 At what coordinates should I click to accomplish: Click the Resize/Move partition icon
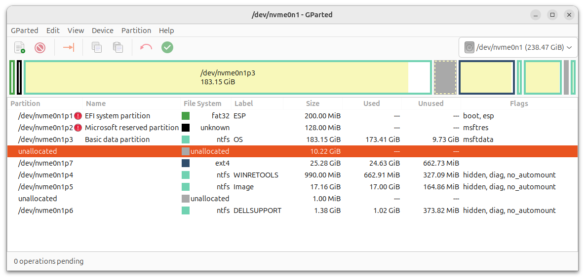click(68, 47)
